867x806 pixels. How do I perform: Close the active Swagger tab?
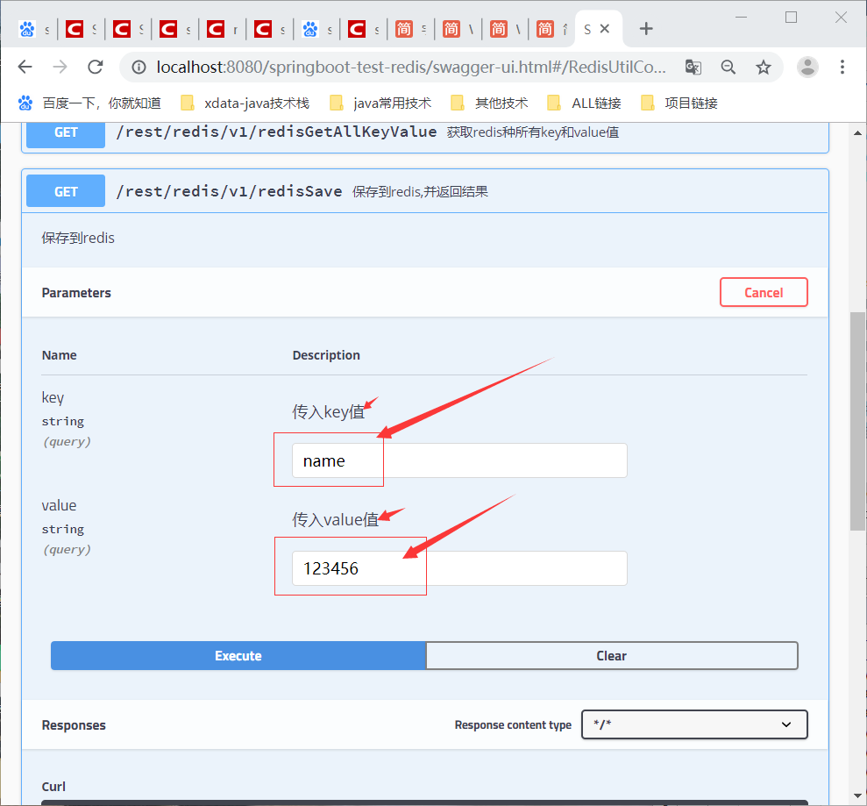pyautogui.click(x=605, y=29)
